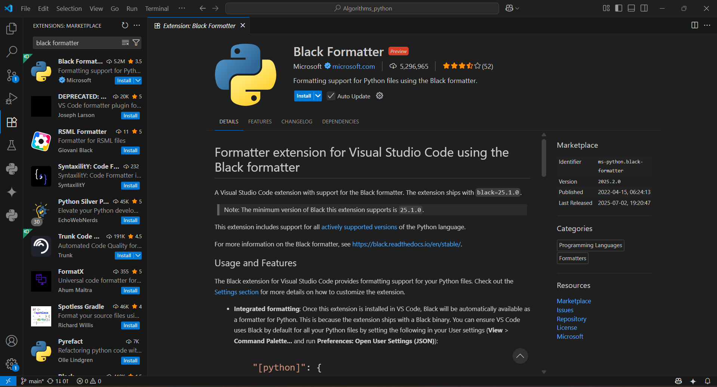Toggle the bottom panel visibility
The height and width of the screenshot is (387, 717).
(x=631, y=8)
